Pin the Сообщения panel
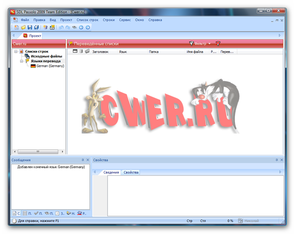295x234 pixels. click(x=83, y=160)
